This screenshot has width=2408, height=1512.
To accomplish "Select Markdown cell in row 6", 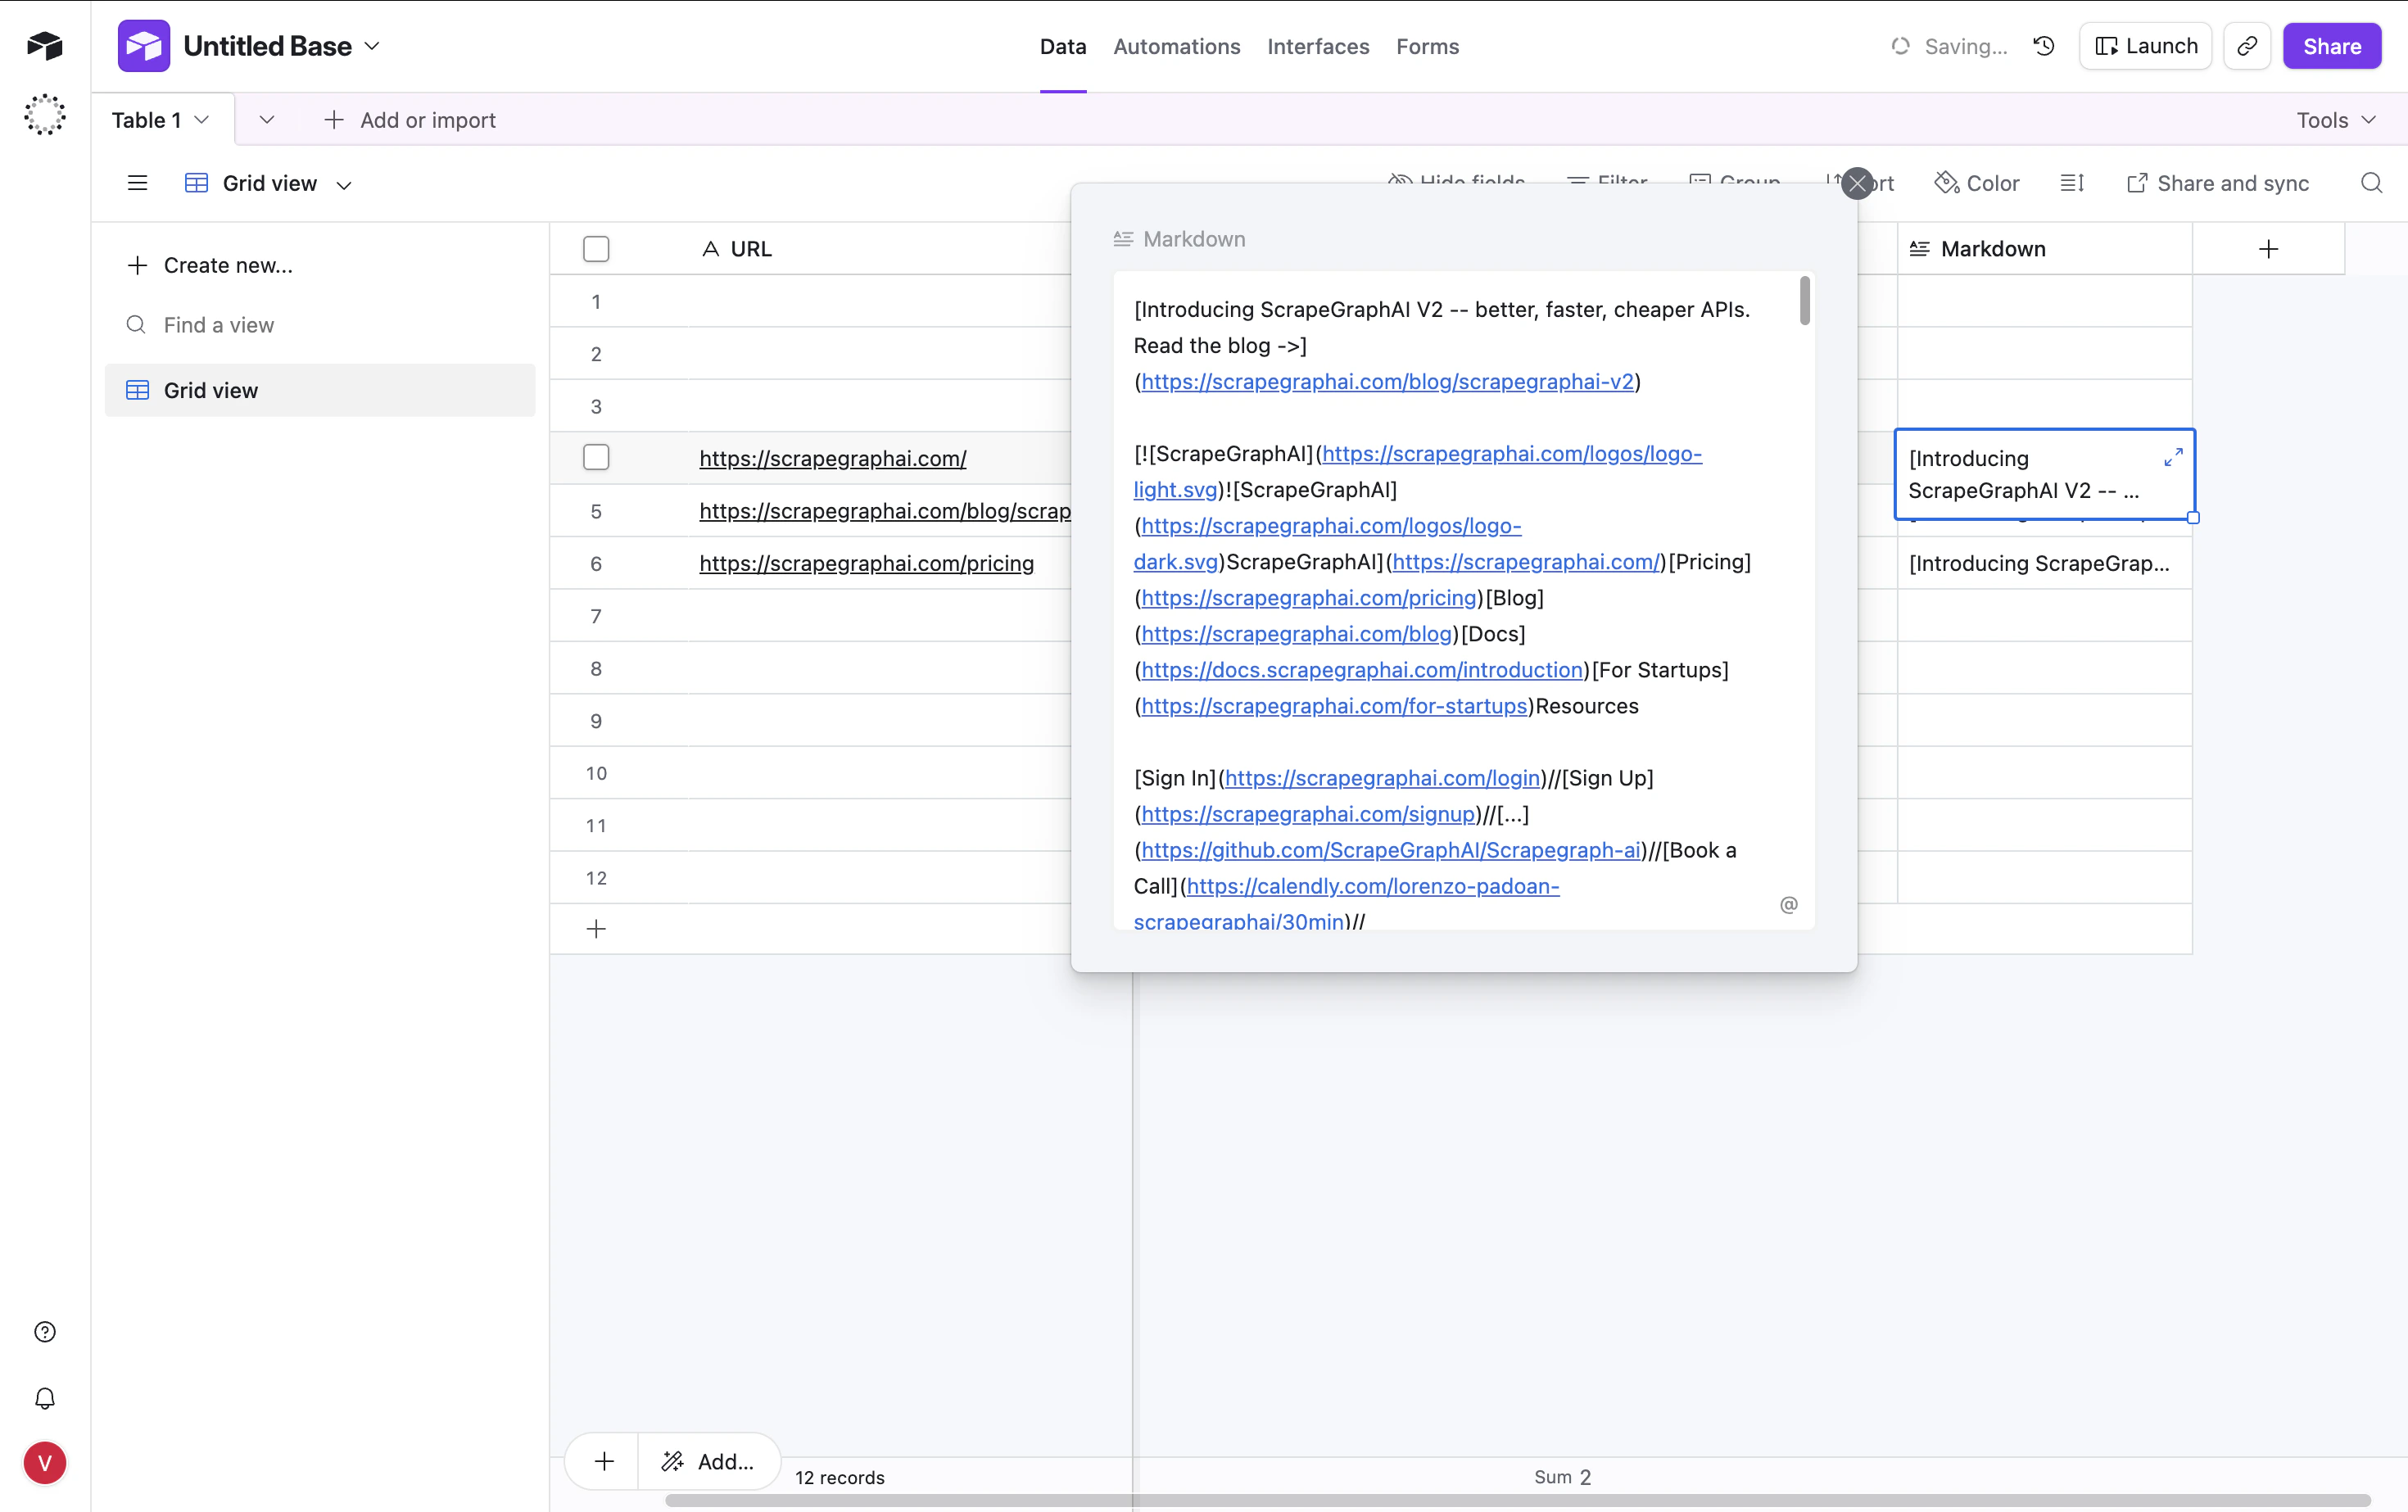I will click(2044, 563).
